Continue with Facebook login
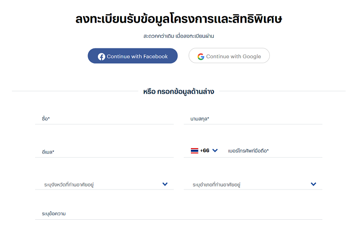 point(133,56)
